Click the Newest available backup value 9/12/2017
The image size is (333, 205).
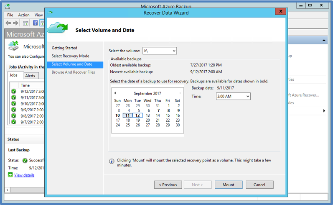[x=206, y=72]
